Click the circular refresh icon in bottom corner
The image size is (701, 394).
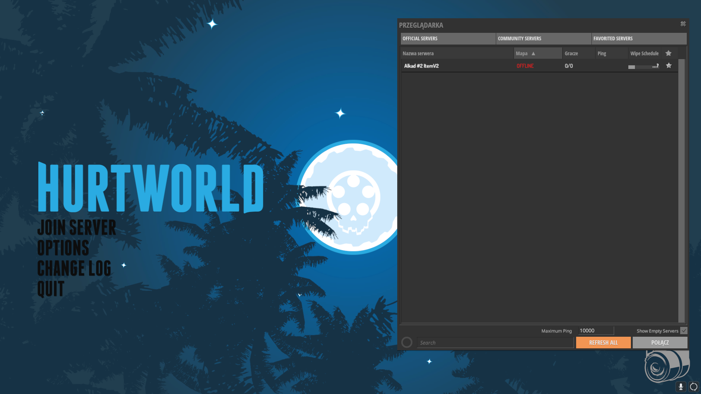[694, 387]
